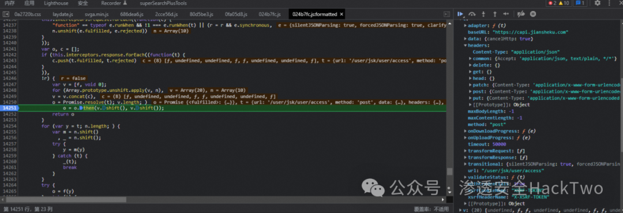Expand the patch headers entry
Screen dimensions: 623x213
pyautogui.click(x=471, y=85)
